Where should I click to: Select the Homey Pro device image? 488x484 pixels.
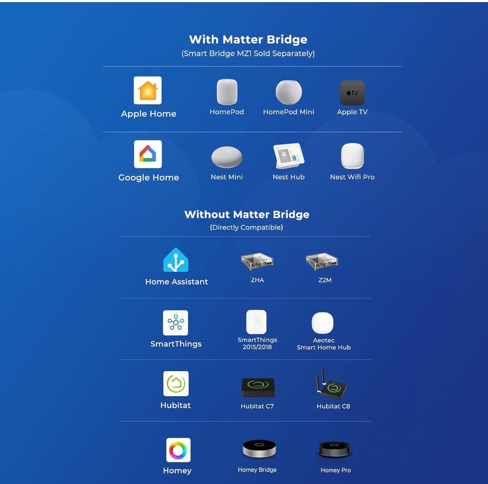[334, 450]
